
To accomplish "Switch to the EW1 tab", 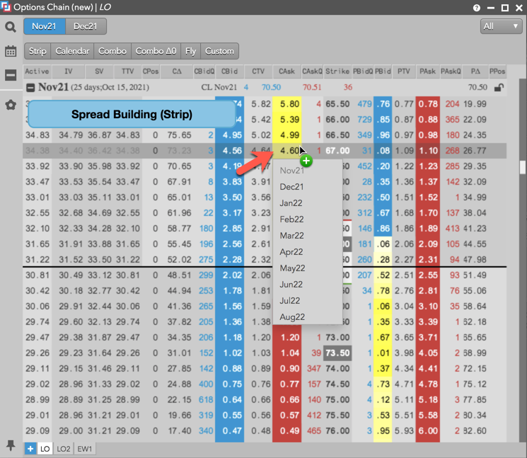I will click(86, 449).
